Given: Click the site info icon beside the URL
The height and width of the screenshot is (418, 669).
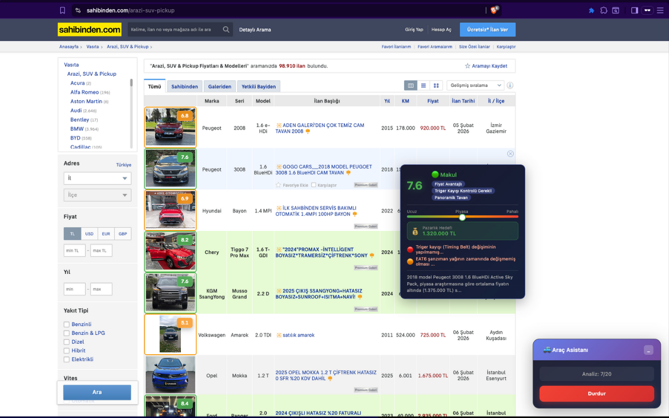Looking at the screenshot, I should (x=77, y=10).
